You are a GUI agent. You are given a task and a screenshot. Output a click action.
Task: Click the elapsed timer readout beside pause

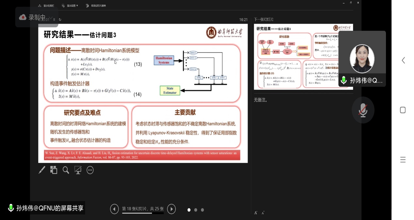click(x=44, y=19)
